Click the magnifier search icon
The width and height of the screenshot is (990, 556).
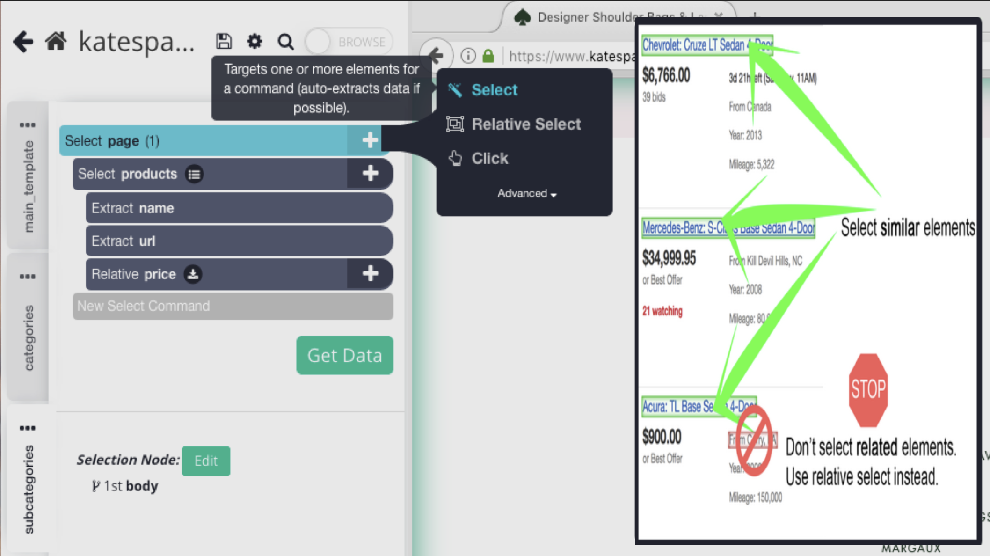point(285,42)
